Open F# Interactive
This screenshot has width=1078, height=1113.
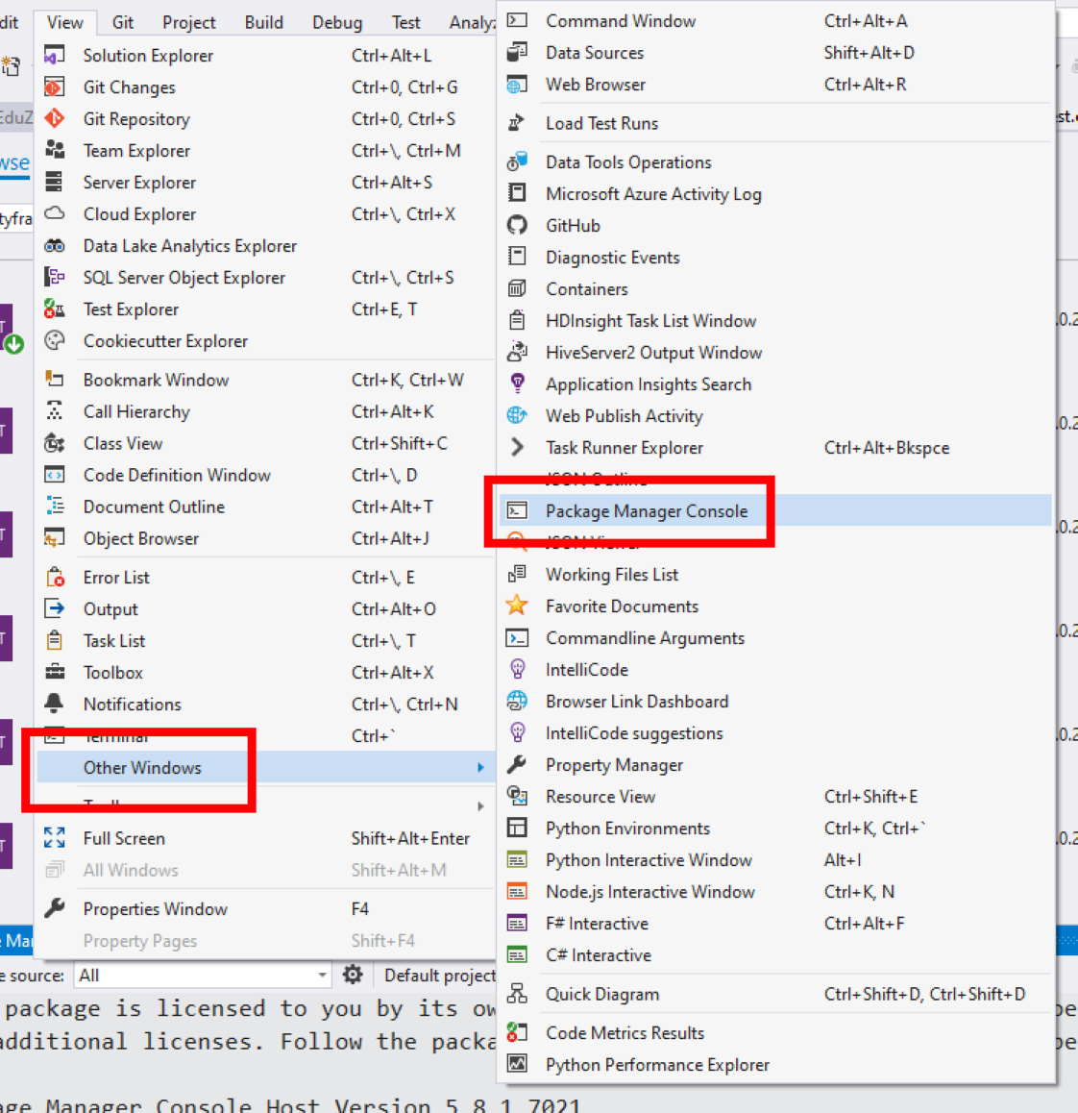(x=775, y=923)
